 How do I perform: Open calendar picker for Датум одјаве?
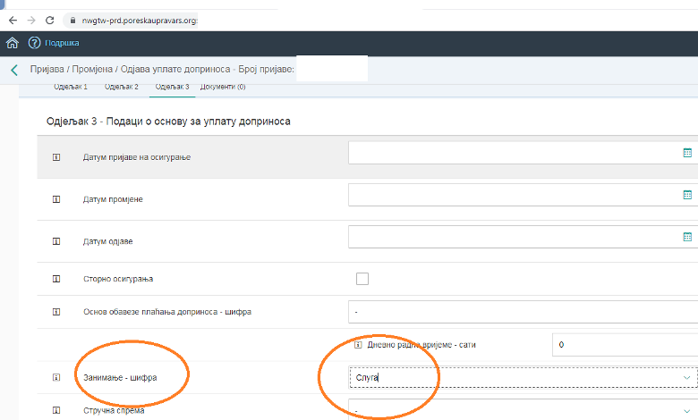click(x=687, y=237)
